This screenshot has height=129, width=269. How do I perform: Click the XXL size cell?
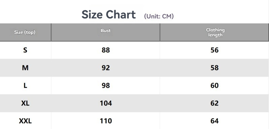[x=25, y=121]
